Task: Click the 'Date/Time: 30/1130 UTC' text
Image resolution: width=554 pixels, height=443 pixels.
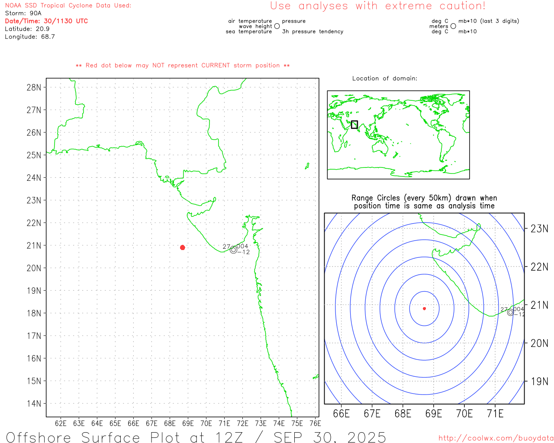Action: pos(46,21)
